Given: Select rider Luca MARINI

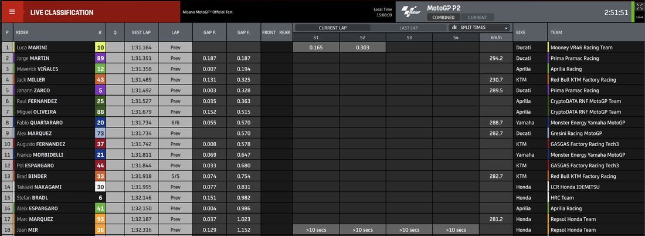Looking at the screenshot, I should [x=32, y=48].
